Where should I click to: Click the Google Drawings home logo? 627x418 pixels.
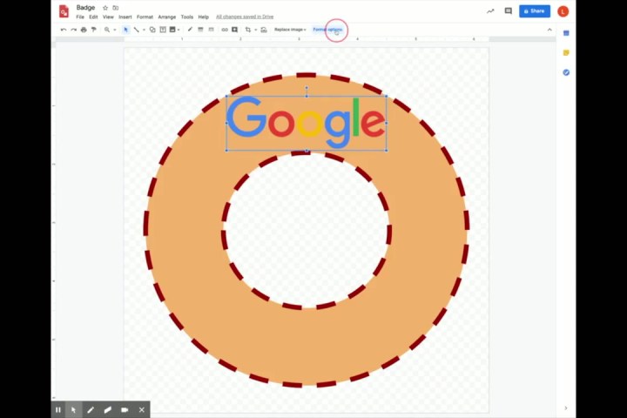click(64, 11)
